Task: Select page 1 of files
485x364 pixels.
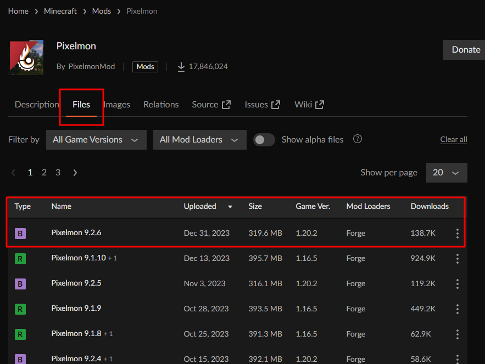Action: tap(30, 173)
